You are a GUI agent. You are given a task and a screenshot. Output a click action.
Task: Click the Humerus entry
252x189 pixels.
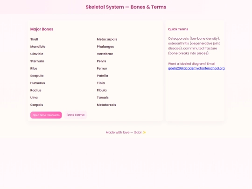click(38, 83)
